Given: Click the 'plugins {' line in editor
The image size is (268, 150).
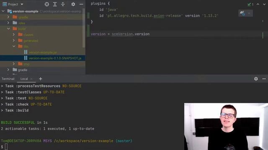Looking at the screenshot, I should click(100, 3).
